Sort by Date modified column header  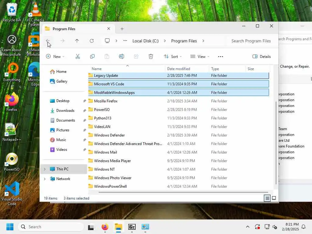click(x=187, y=69)
